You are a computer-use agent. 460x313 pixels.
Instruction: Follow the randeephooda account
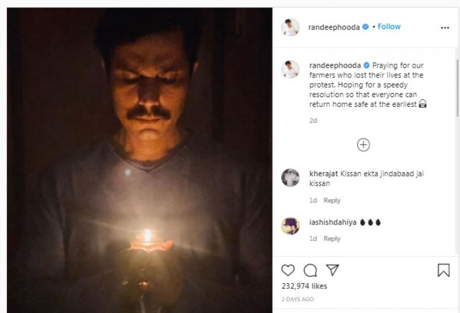click(x=389, y=27)
